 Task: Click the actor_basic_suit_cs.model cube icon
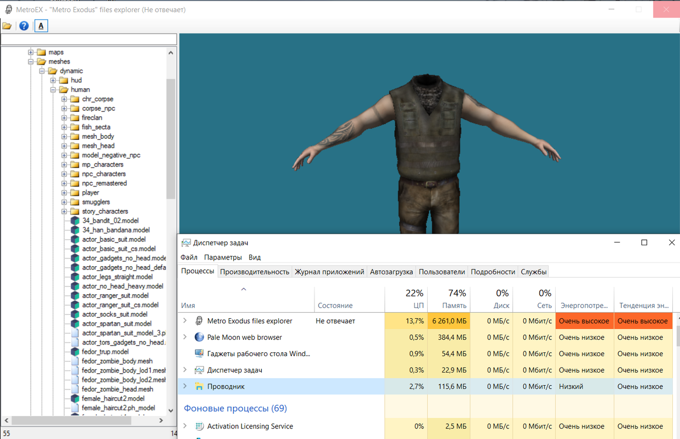[x=75, y=249]
